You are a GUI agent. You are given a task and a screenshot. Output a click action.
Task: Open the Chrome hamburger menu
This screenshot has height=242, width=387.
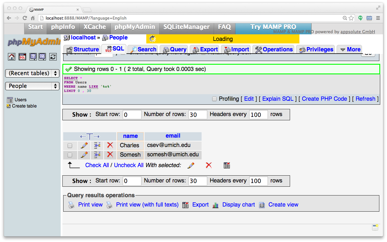378,18
